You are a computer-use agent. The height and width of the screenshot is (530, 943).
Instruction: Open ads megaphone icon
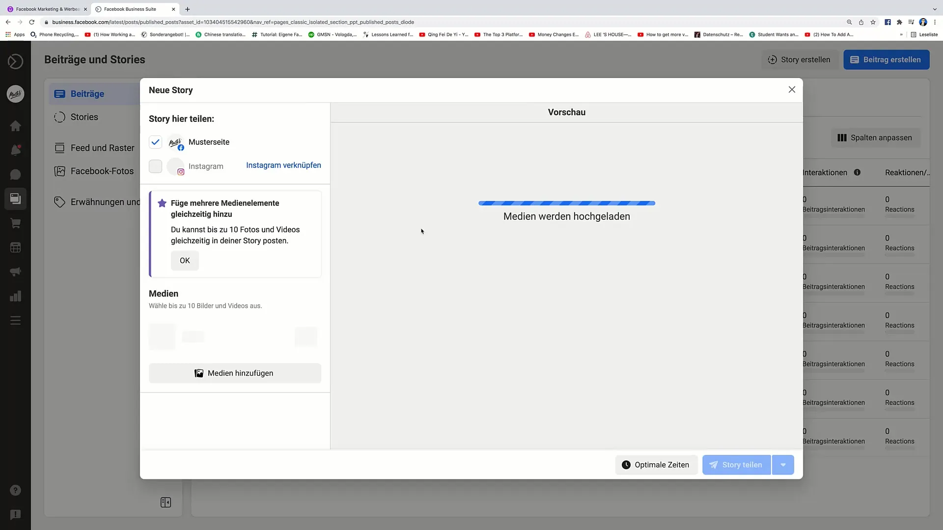[x=15, y=272]
